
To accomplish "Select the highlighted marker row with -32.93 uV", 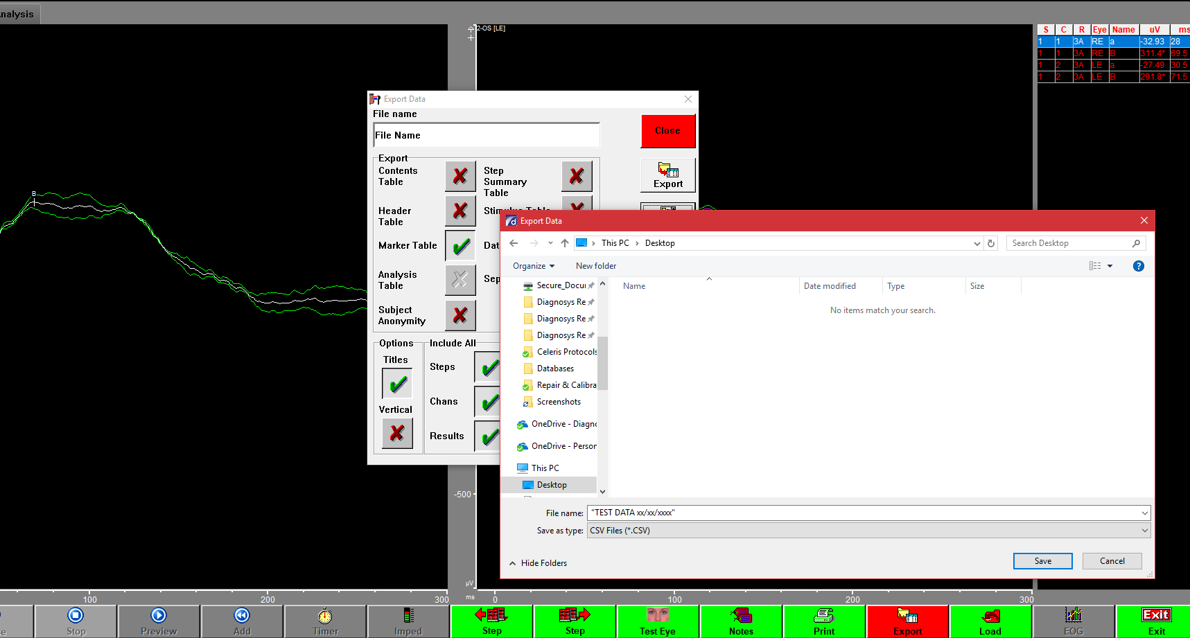I will tap(1113, 42).
